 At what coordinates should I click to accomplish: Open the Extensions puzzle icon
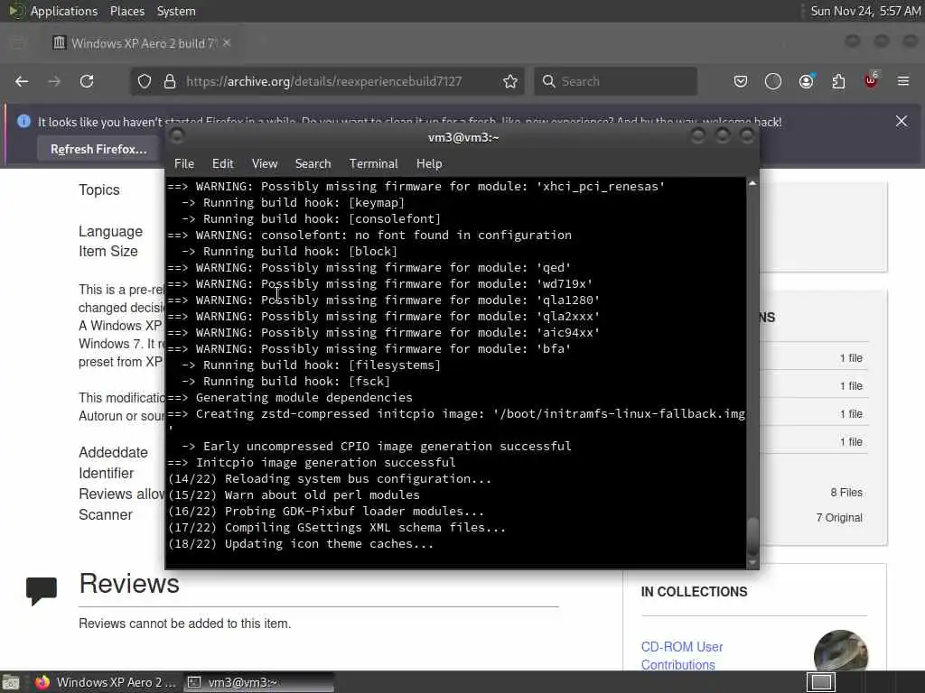838,81
